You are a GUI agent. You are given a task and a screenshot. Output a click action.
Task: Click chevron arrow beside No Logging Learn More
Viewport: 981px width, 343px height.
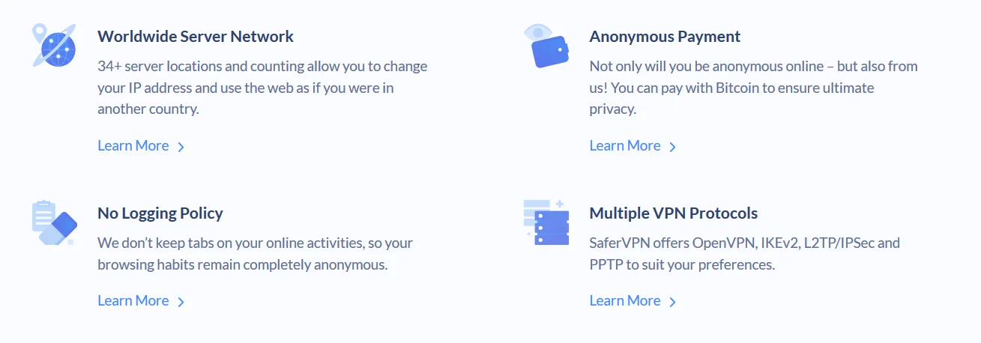coord(181,302)
